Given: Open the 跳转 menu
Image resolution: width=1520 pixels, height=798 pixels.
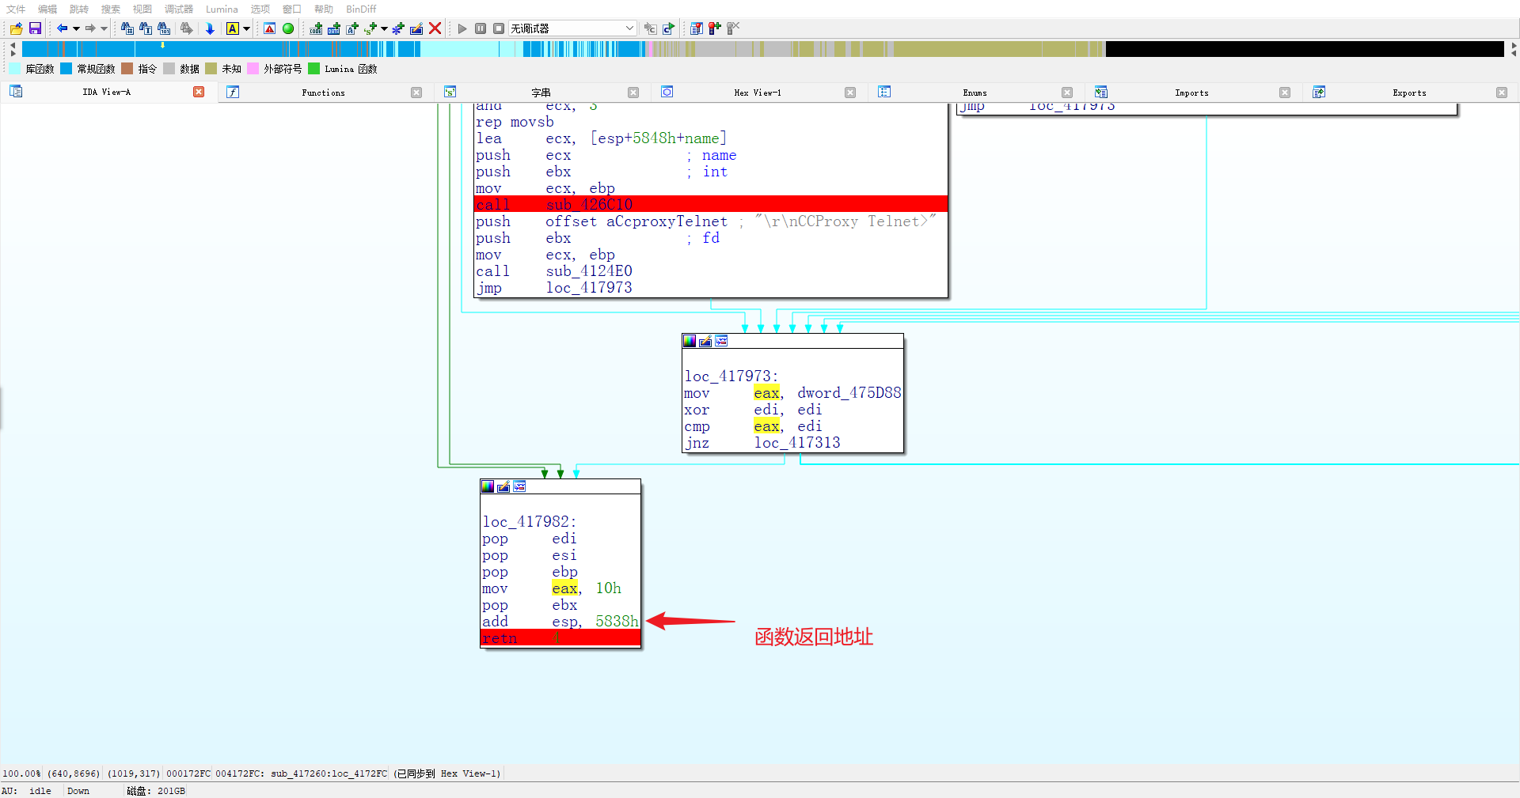Looking at the screenshot, I should (x=79, y=9).
